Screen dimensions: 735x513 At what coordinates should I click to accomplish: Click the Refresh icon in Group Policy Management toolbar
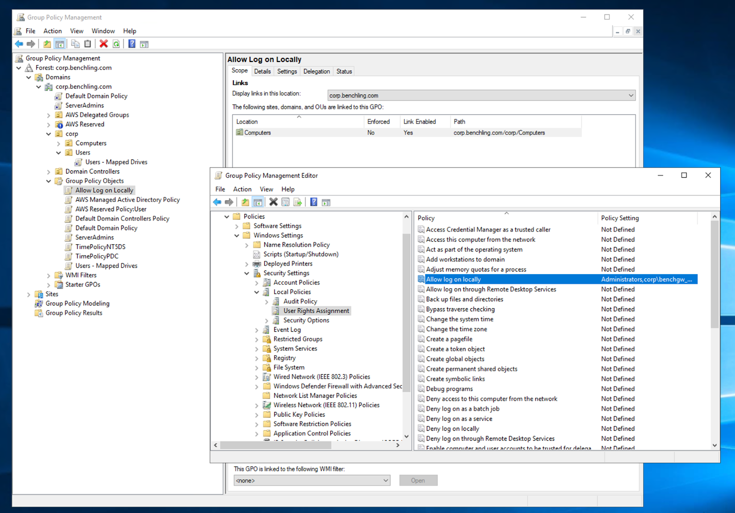(x=116, y=44)
